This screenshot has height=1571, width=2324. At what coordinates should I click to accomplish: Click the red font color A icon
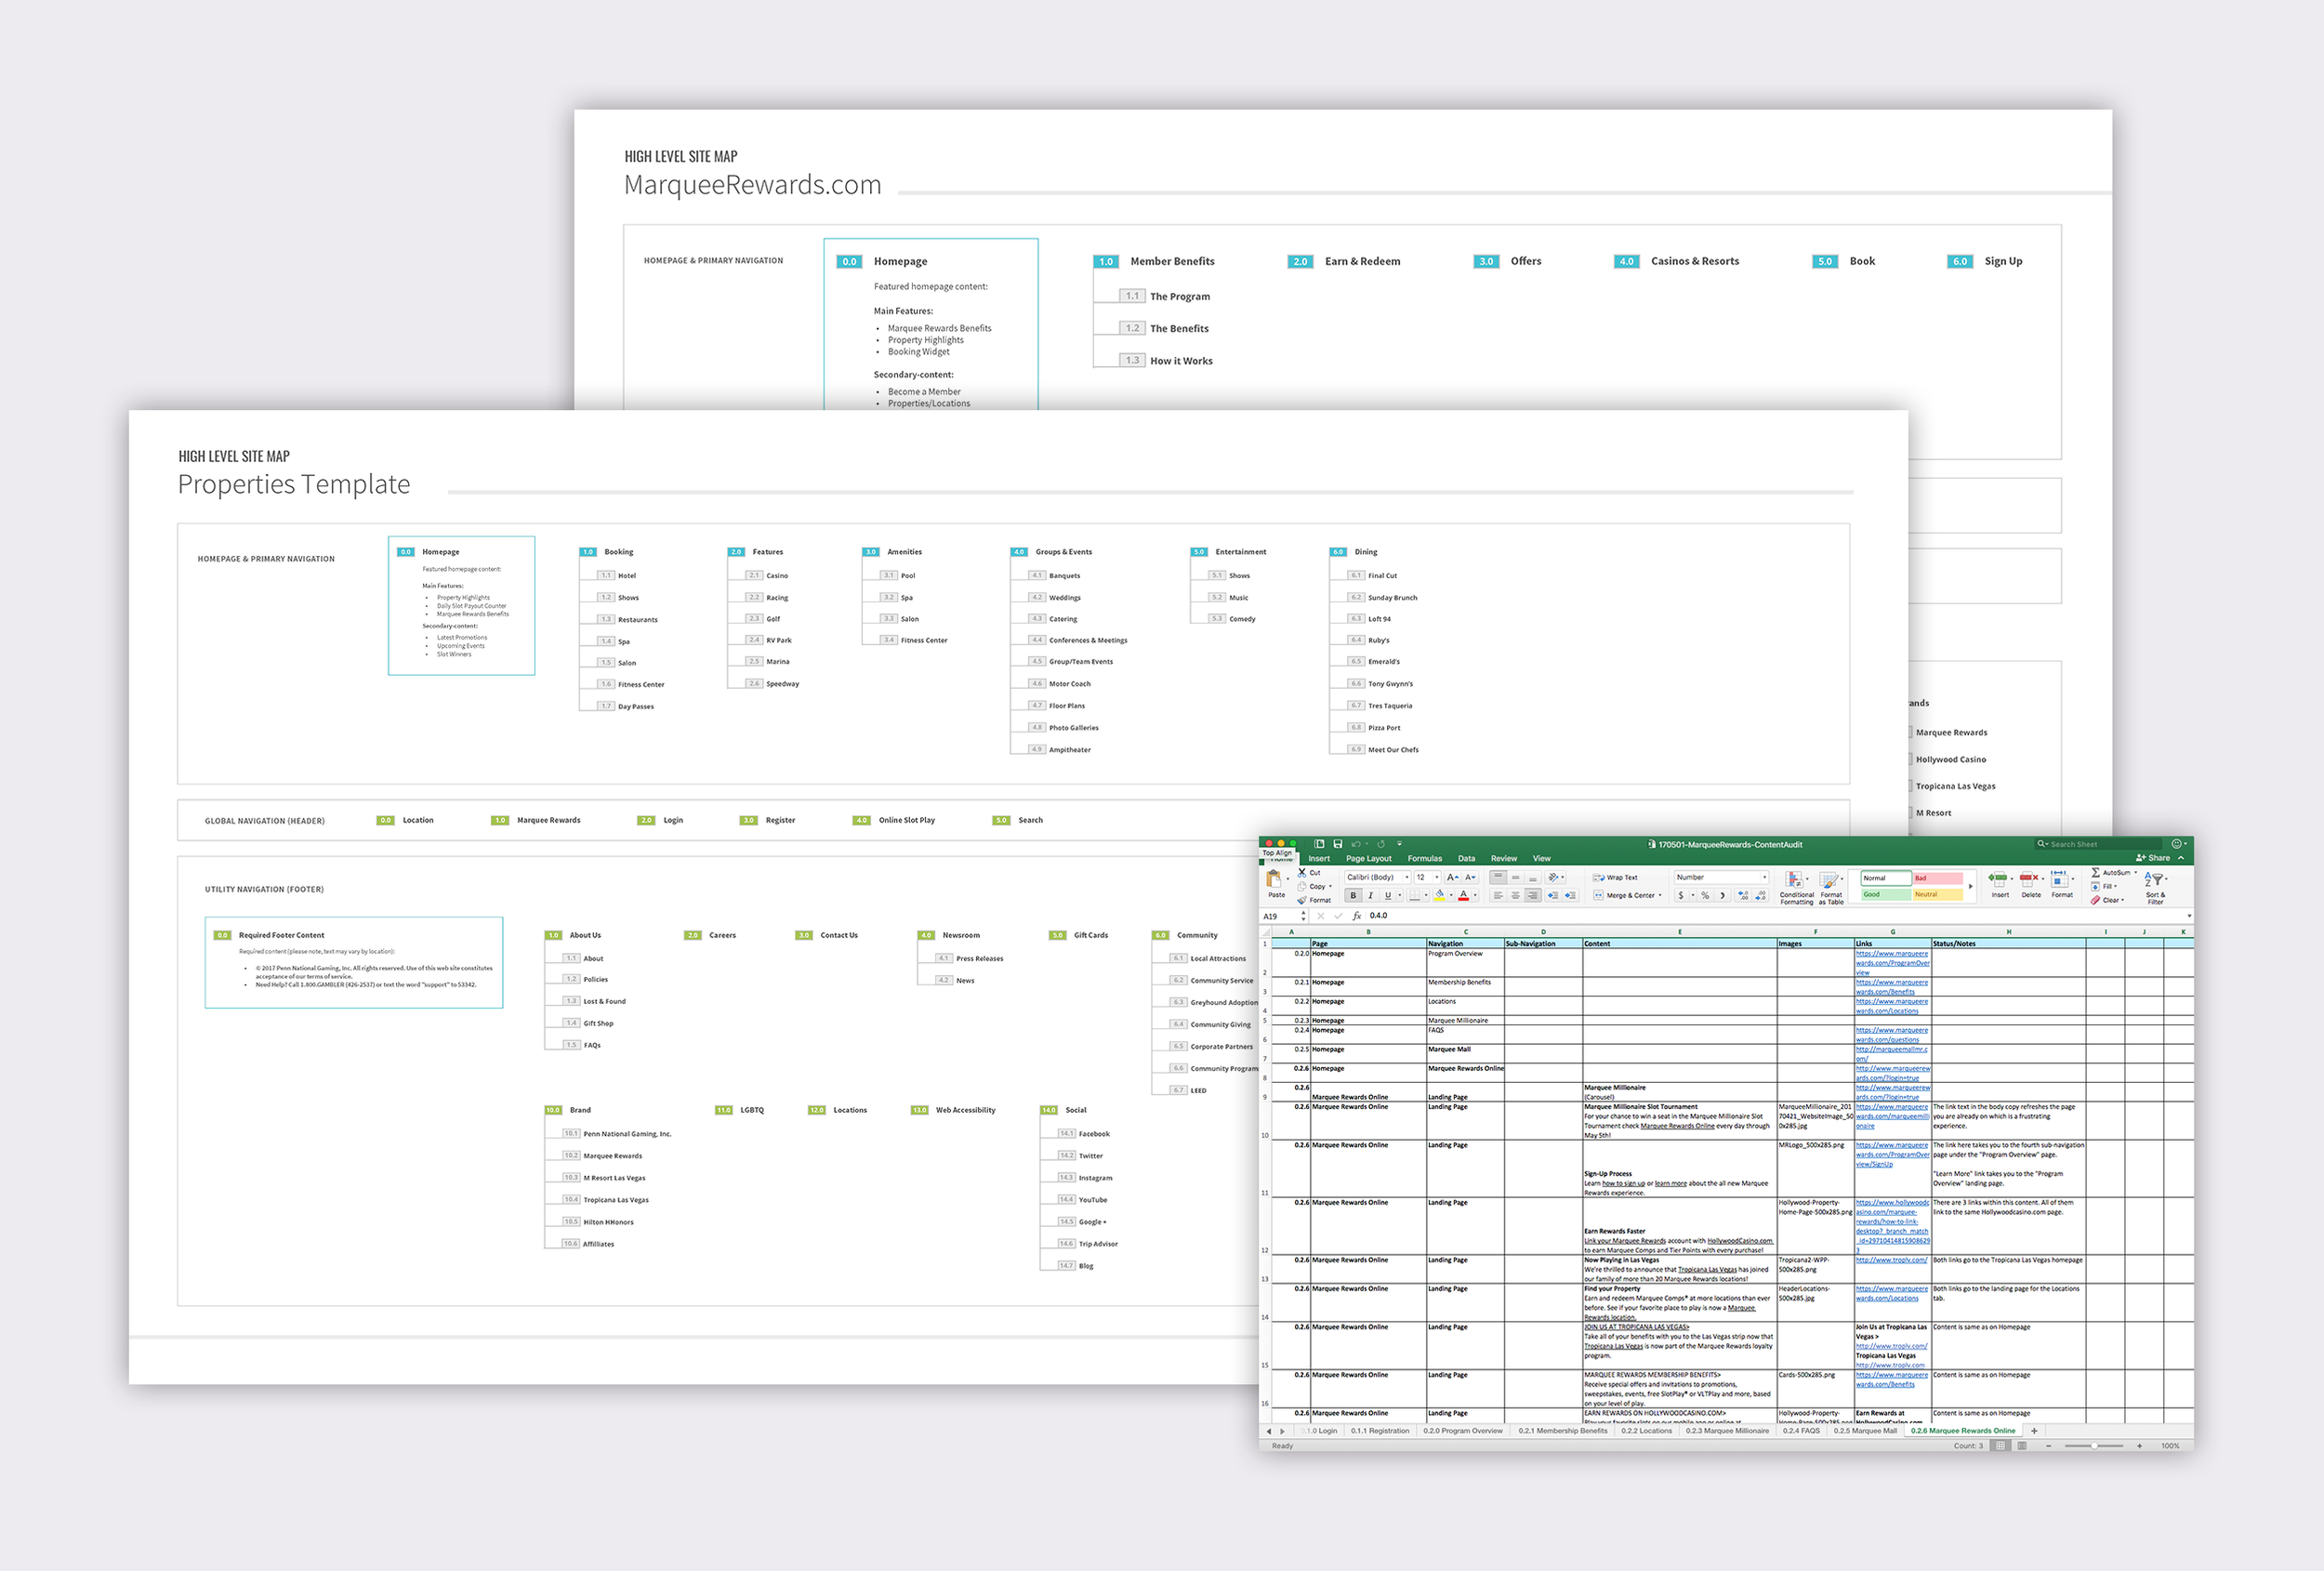point(1464,895)
